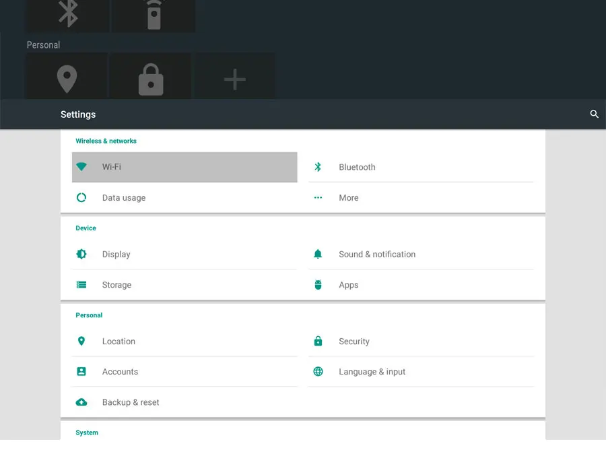606x450 pixels.
Task: Open Accounts via the person icon
Action: [81, 372]
